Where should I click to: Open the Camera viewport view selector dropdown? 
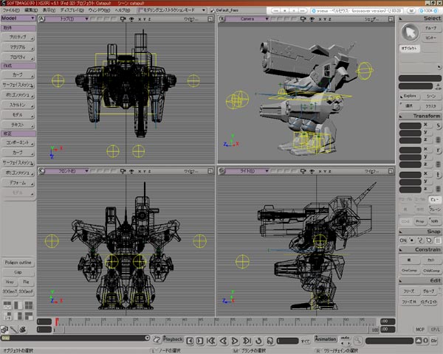(247, 19)
